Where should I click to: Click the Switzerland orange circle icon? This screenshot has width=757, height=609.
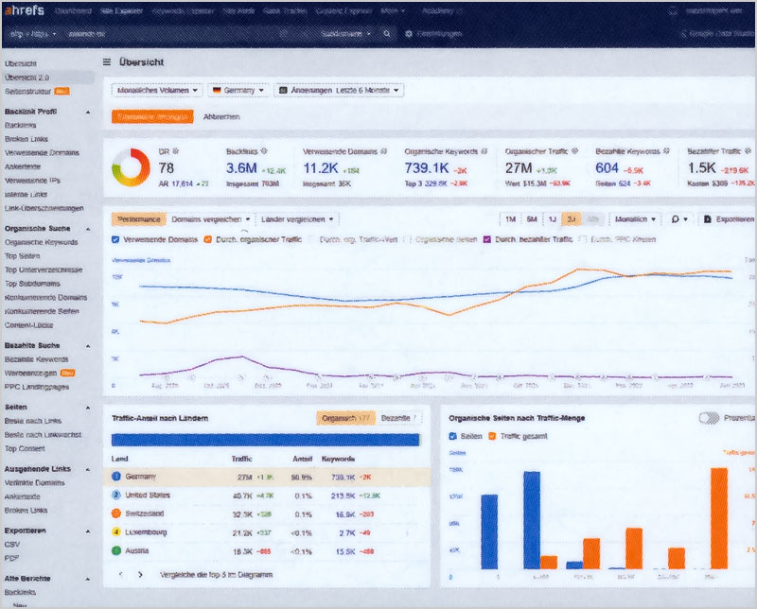coord(116,513)
